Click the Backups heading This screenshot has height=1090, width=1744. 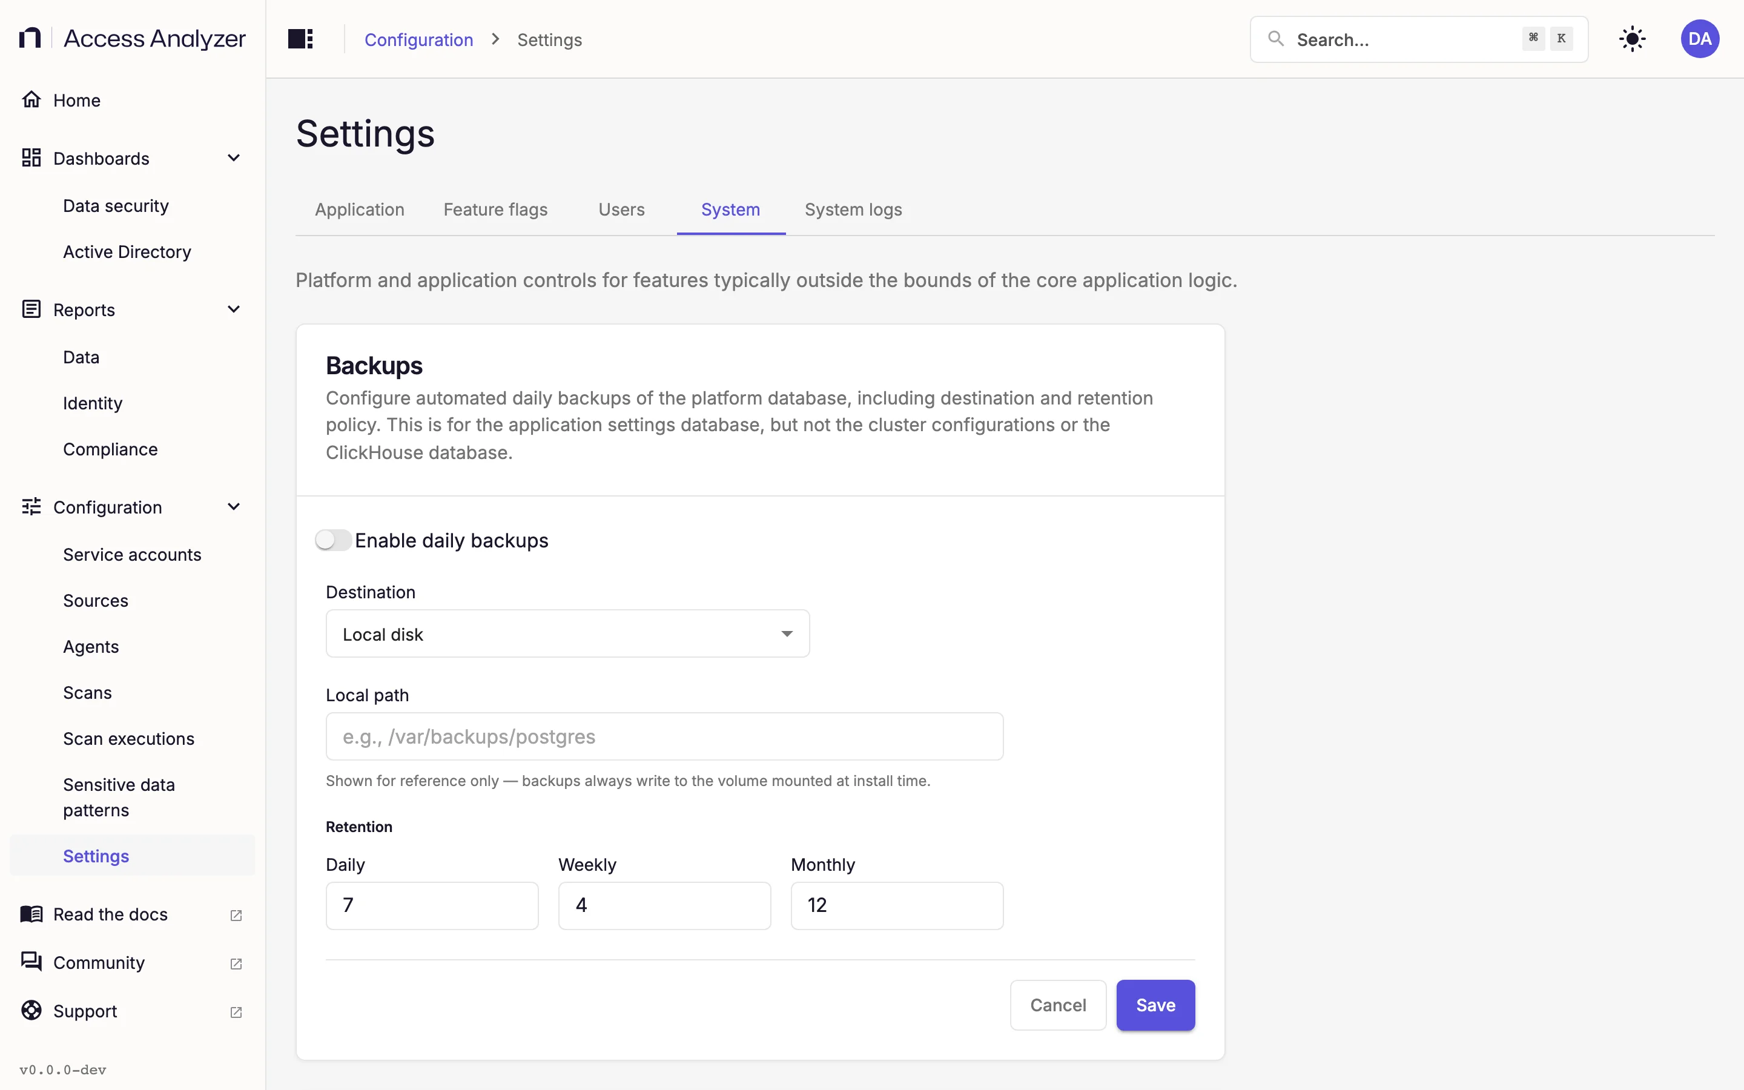coord(374,366)
